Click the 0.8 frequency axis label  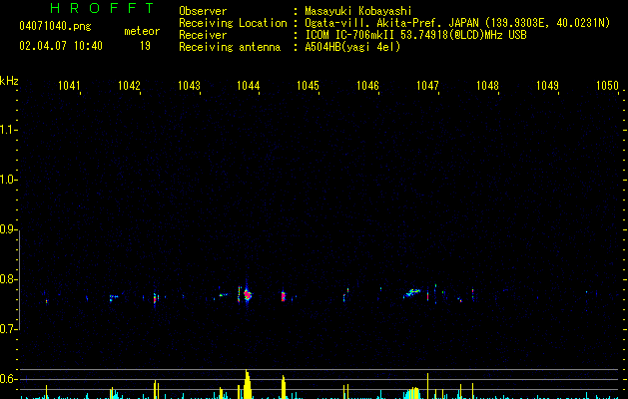(8, 279)
